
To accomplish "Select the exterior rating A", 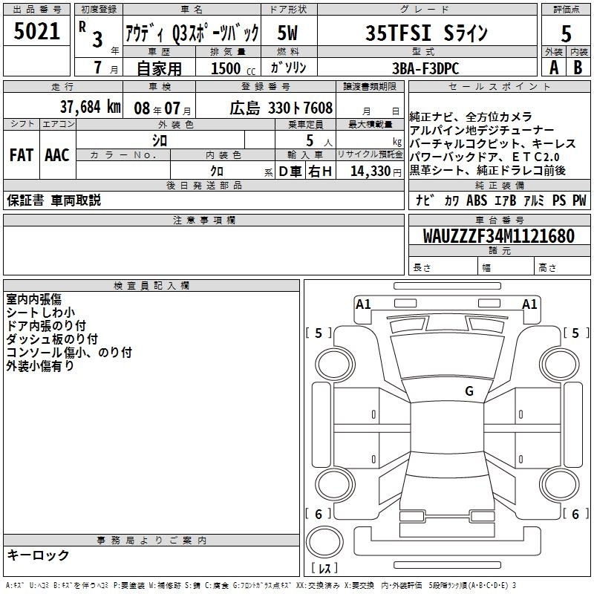I will tap(554, 68).
